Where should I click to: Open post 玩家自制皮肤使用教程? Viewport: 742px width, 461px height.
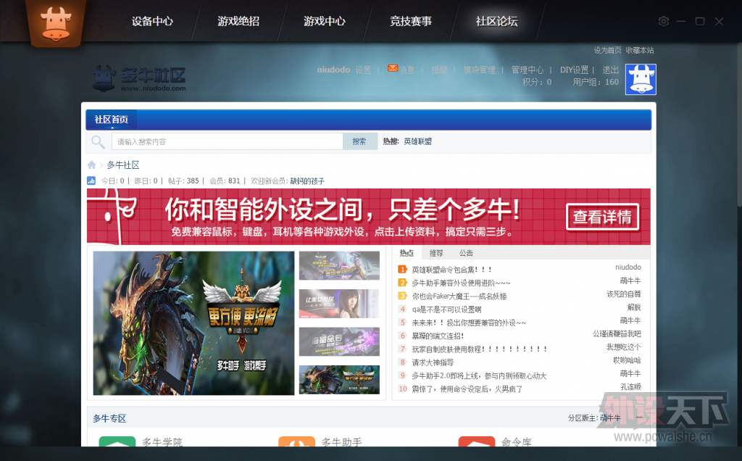pyautogui.click(x=480, y=349)
